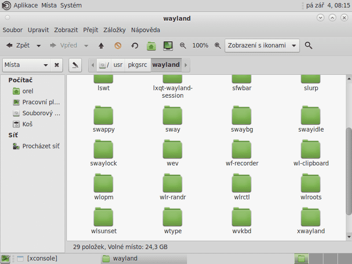352x264 pixels.
Task: Open the Soubor menu
Action: point(13,30)
